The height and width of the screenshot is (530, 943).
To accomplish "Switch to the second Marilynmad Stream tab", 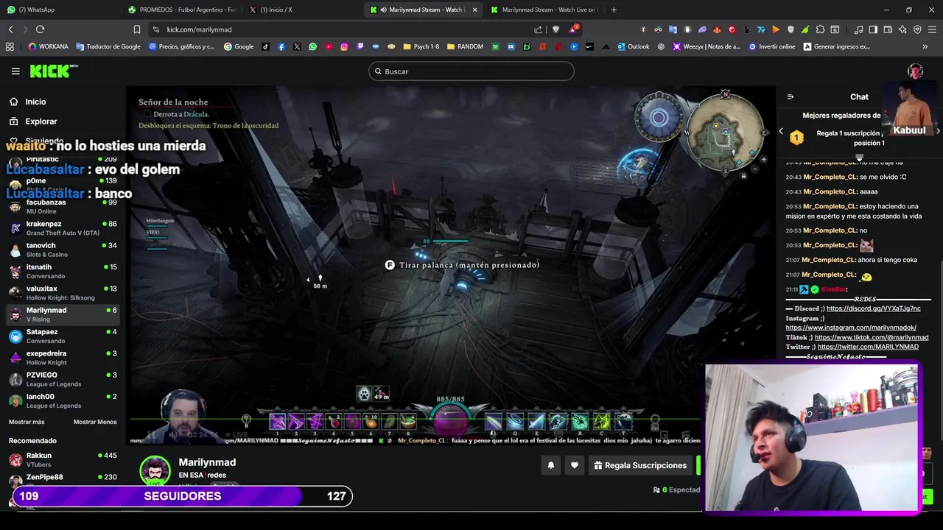I will tap(544, 10).
